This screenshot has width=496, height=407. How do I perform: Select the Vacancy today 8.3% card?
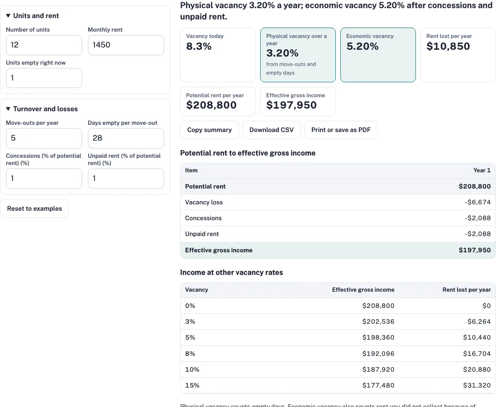pos(218,55)
